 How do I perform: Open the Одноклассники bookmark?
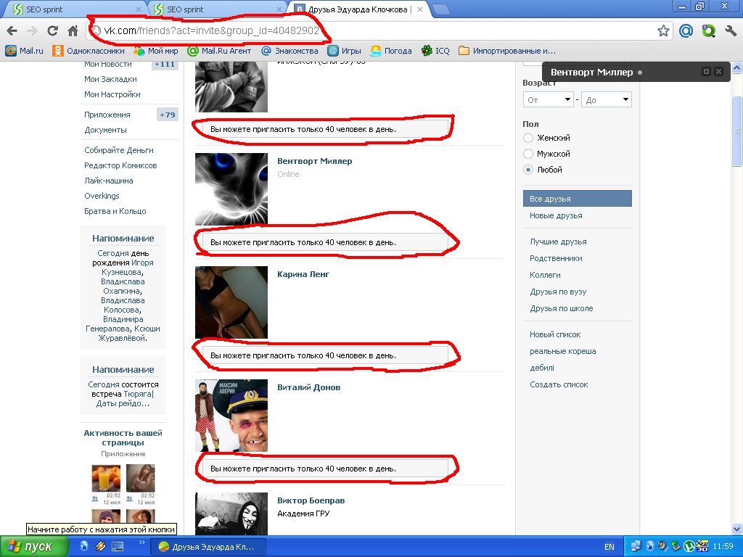[x=89, y=51]
